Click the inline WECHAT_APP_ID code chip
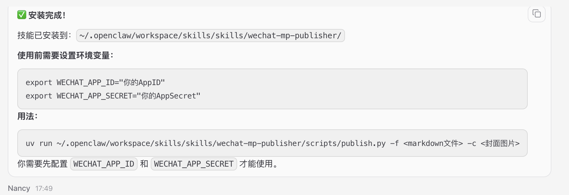Screen dimensions: 569x195 (104, 164)
